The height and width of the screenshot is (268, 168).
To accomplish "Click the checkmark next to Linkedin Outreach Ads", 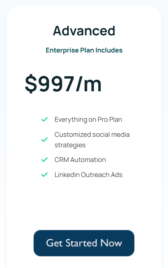I will (44, 175).
